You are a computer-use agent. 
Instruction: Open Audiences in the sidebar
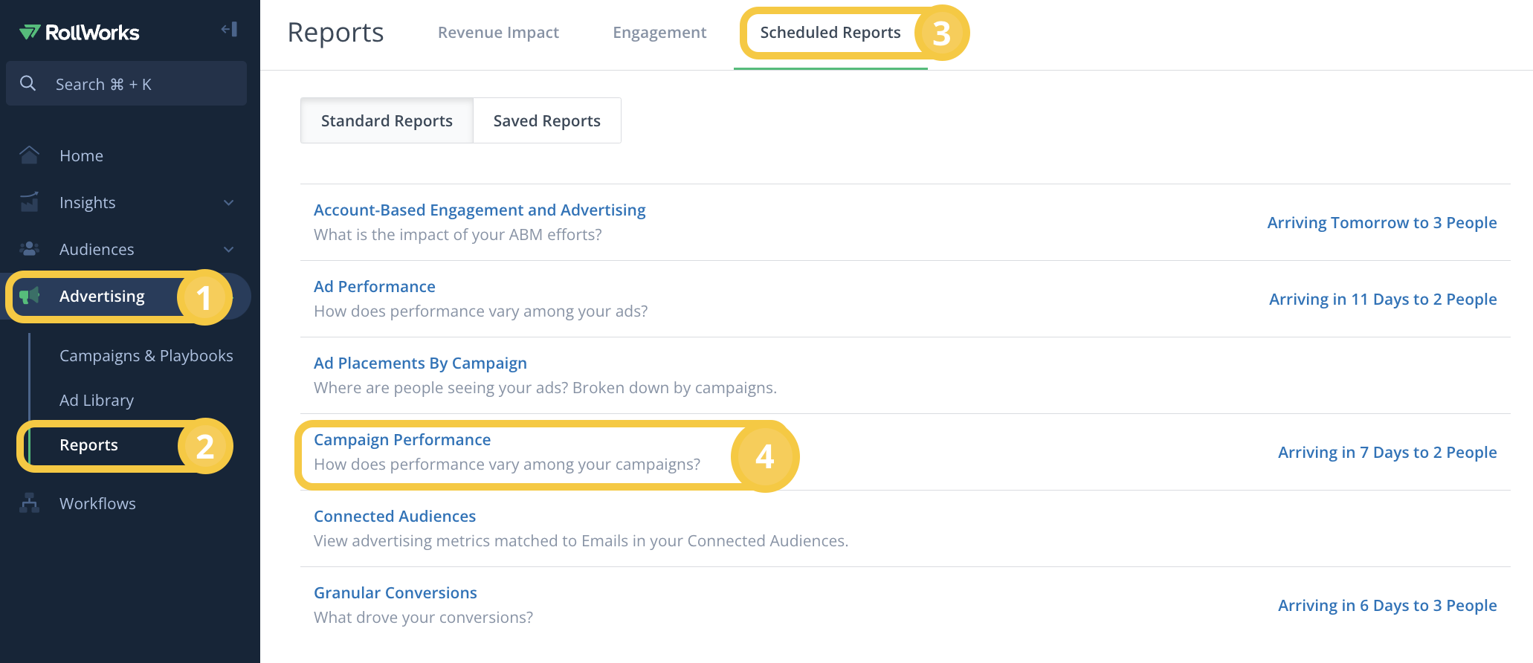(x=97, y=249)
